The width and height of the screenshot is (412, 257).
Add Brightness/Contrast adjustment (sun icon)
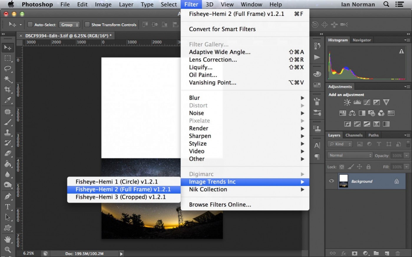[x=347, y=102]
